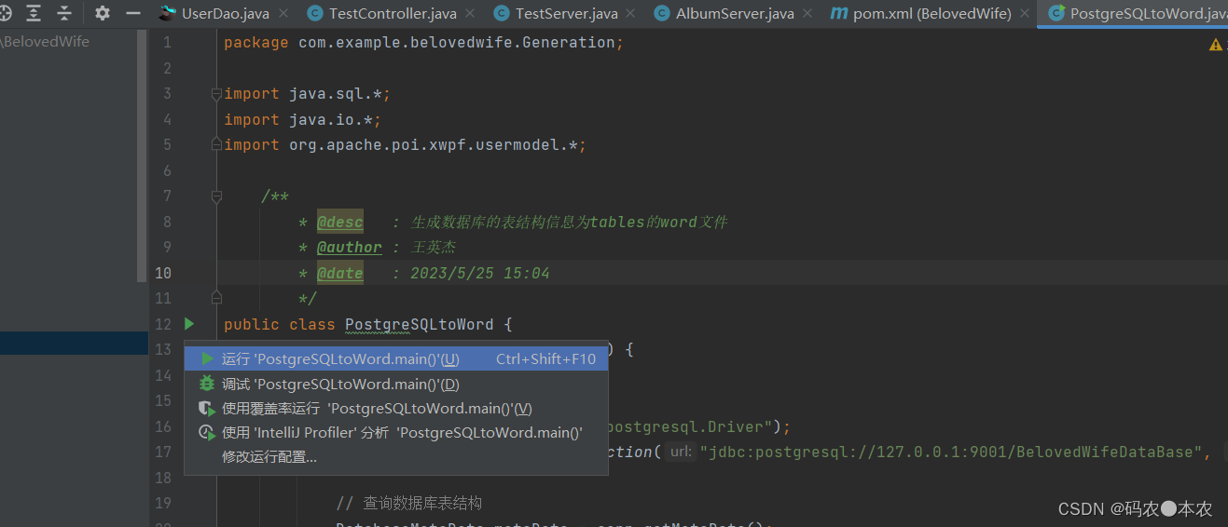Viewport: 1228px width, 527px height.
Task: Click the @author Javadoc tag
Action: click(350, 248)
